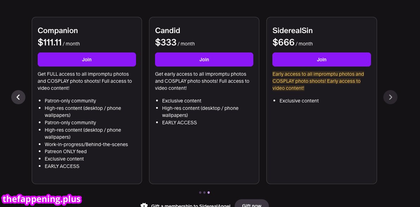Click the Candid tier title
This screenshot has width=420, height=207.
tap(167, 31)
